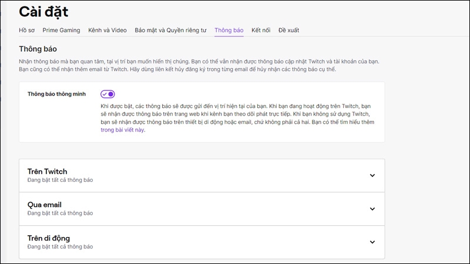Open the Kênh và Video tab

[108, 31]
